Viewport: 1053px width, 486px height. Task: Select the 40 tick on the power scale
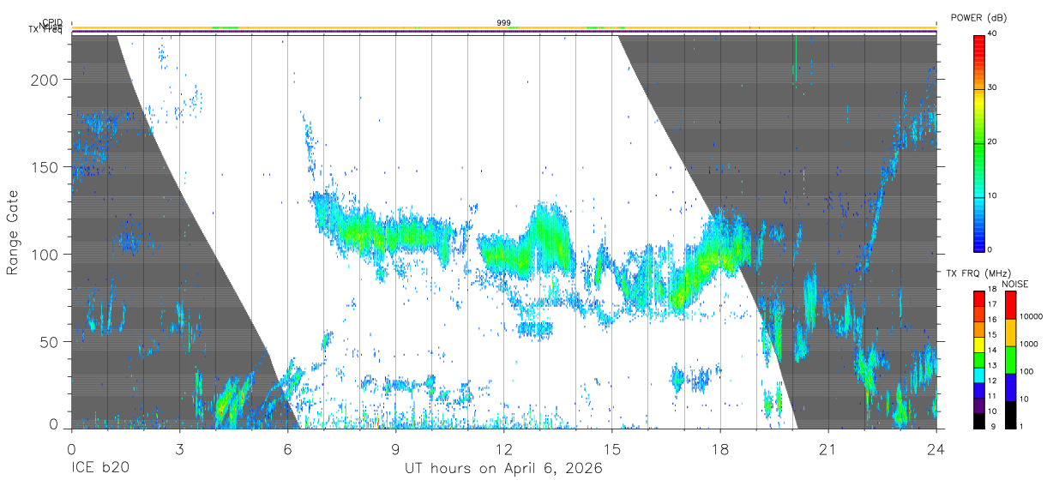tap(992, 33)
